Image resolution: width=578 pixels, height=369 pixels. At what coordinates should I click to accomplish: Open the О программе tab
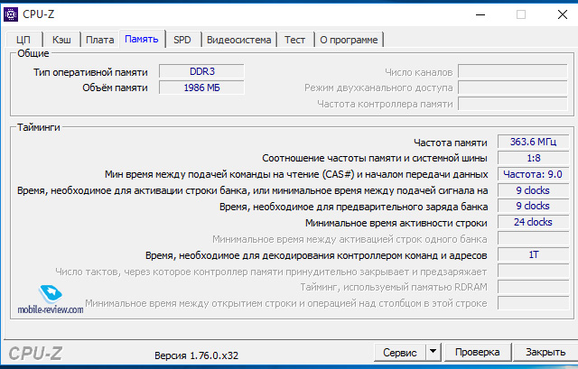tap(349, 40)
